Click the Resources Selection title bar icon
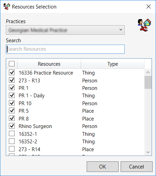 [x=7, y=6]
